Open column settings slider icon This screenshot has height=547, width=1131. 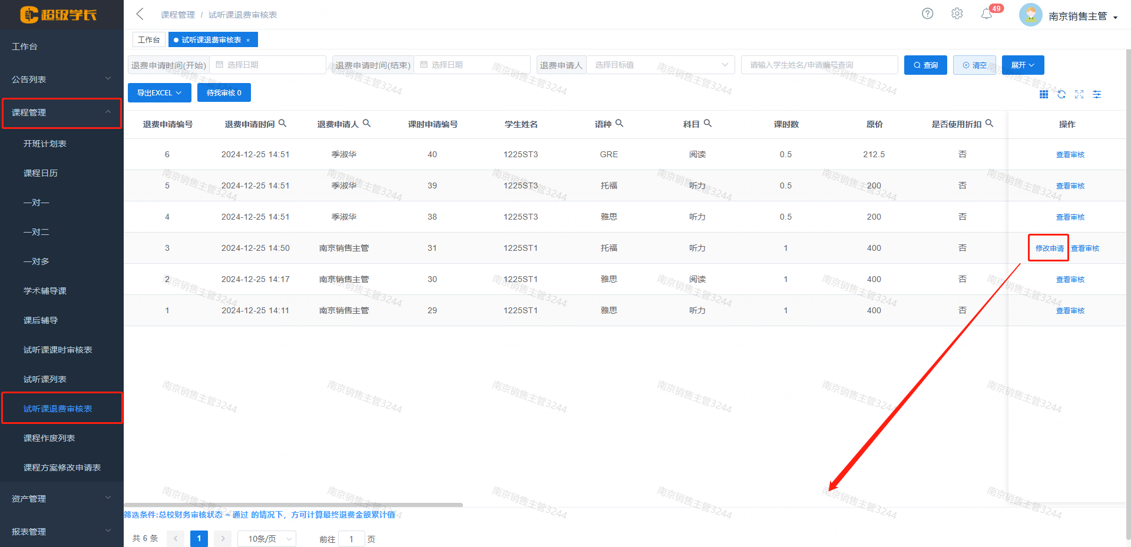click(1096, 94)
